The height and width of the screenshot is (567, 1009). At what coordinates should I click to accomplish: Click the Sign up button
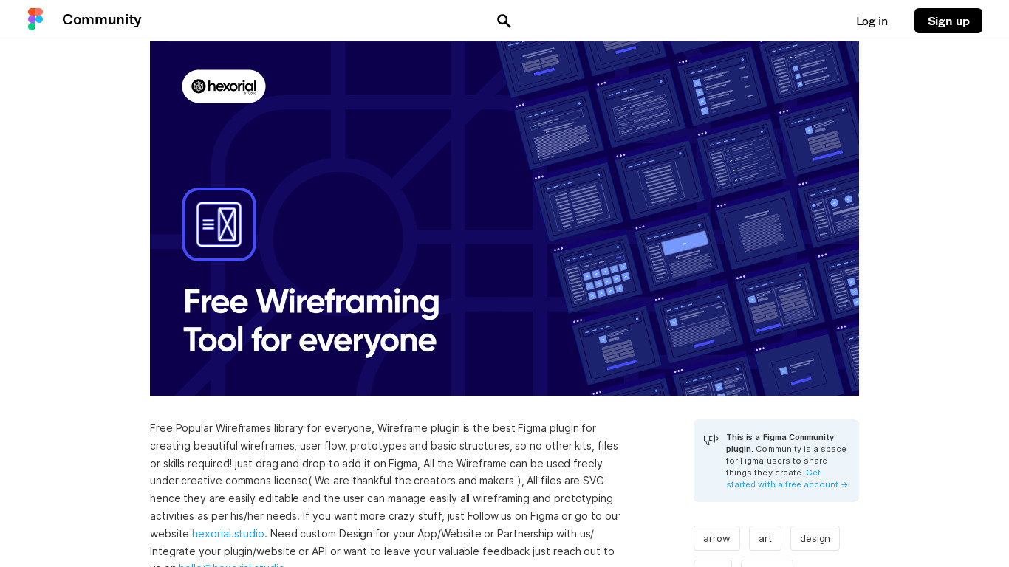(948, 21)
